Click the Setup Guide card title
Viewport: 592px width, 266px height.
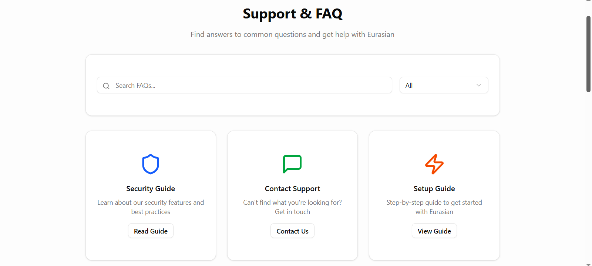pos(434,189)
